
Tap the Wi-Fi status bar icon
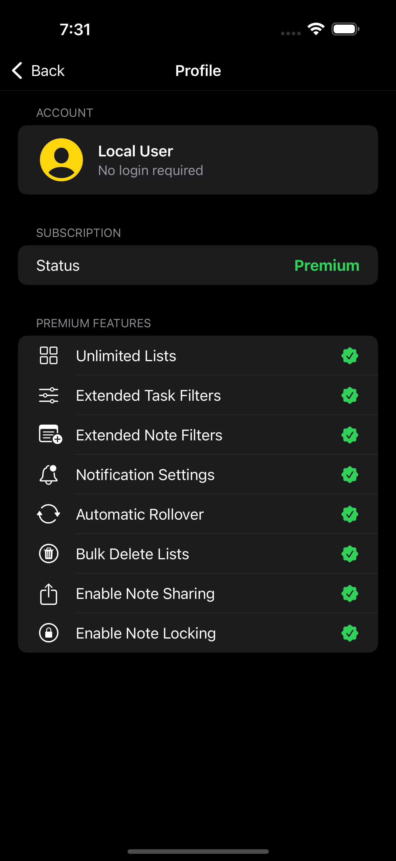[x=316, y=29]
